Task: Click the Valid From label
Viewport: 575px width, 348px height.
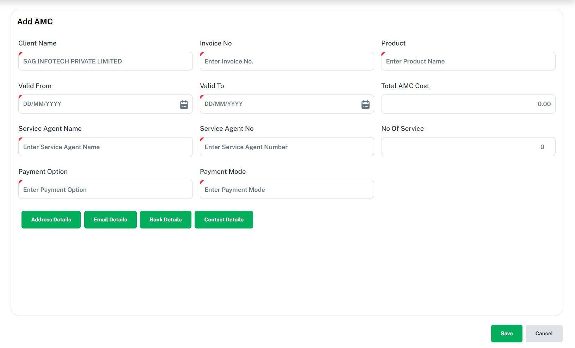Action: (x=35, y=86)
